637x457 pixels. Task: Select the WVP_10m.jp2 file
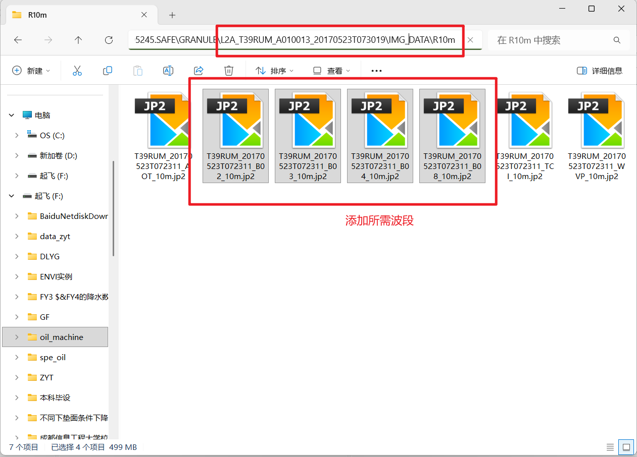click(597, 136)
